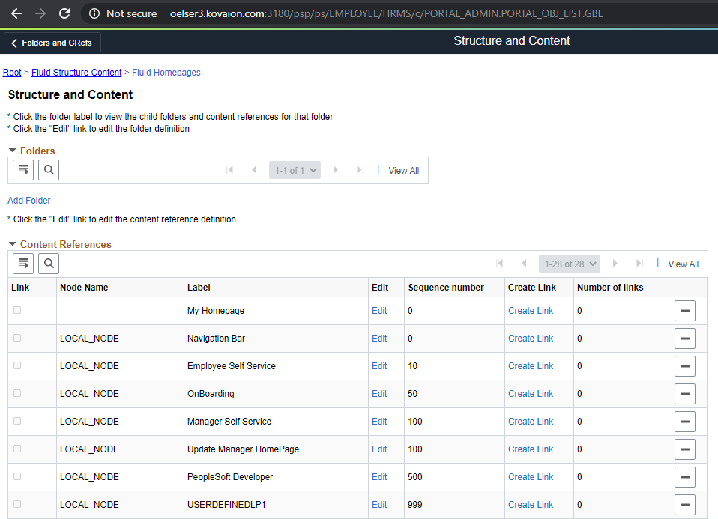The width and height of the screenshot is (718, 519).
Task: Delete the My Homepage row
Action: (684, 311)
